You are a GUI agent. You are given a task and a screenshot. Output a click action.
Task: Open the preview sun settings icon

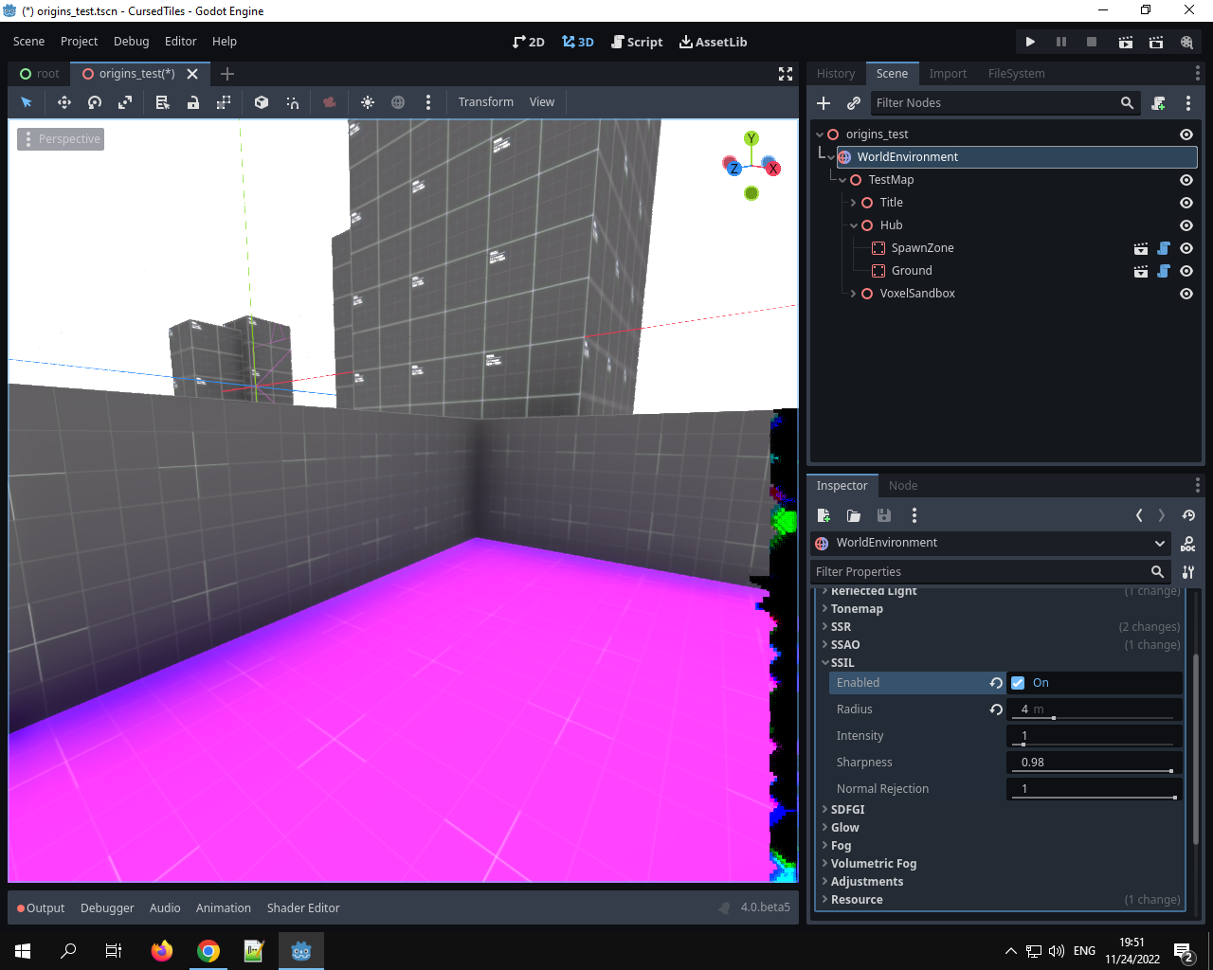pos(368,101)
